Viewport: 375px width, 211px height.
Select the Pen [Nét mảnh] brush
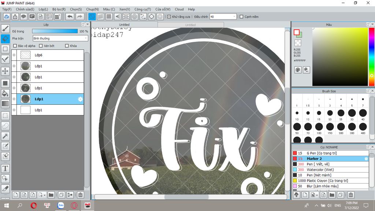pos(330,175)
